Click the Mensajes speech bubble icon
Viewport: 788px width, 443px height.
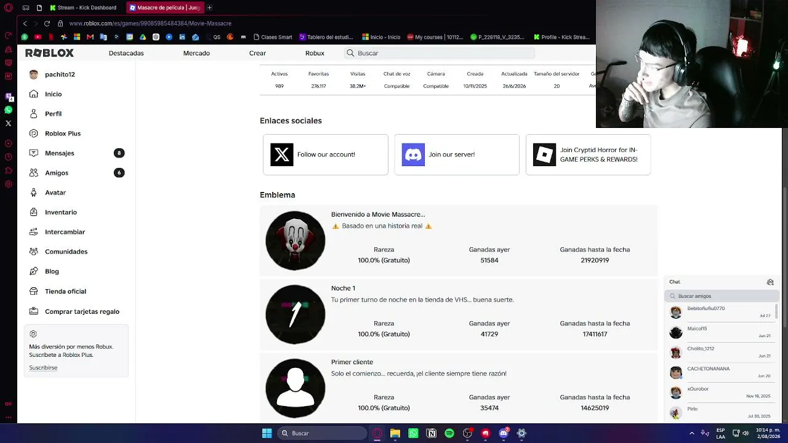click(x=34, y=153)
